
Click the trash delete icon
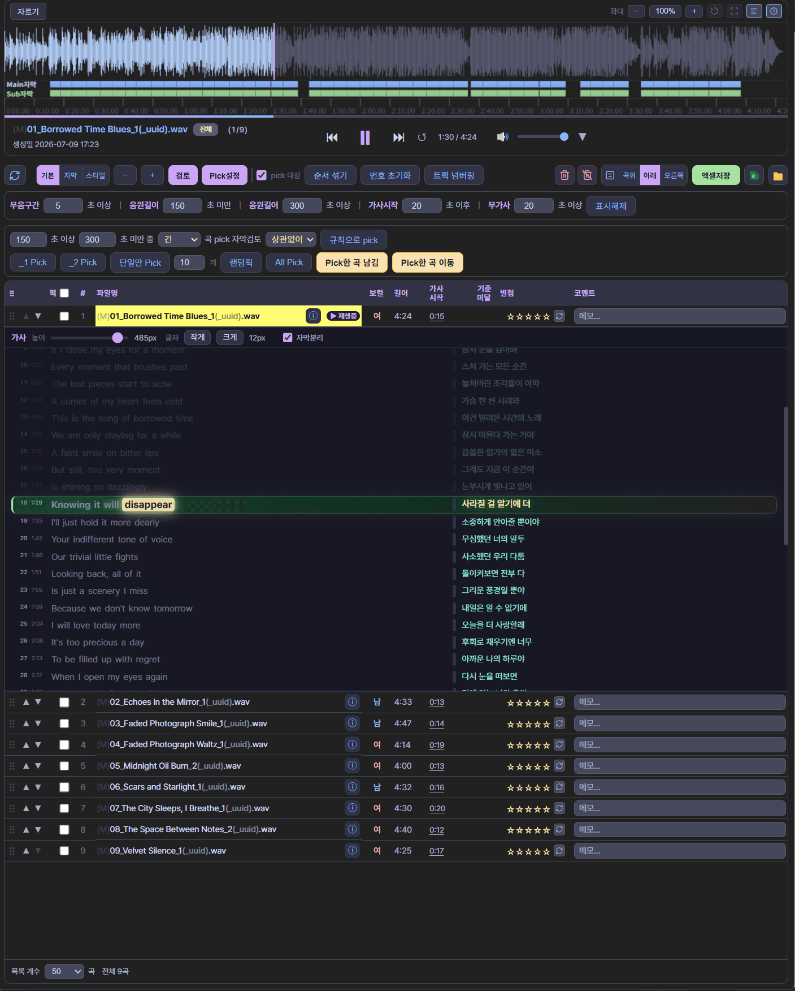(x=564, y=175)
